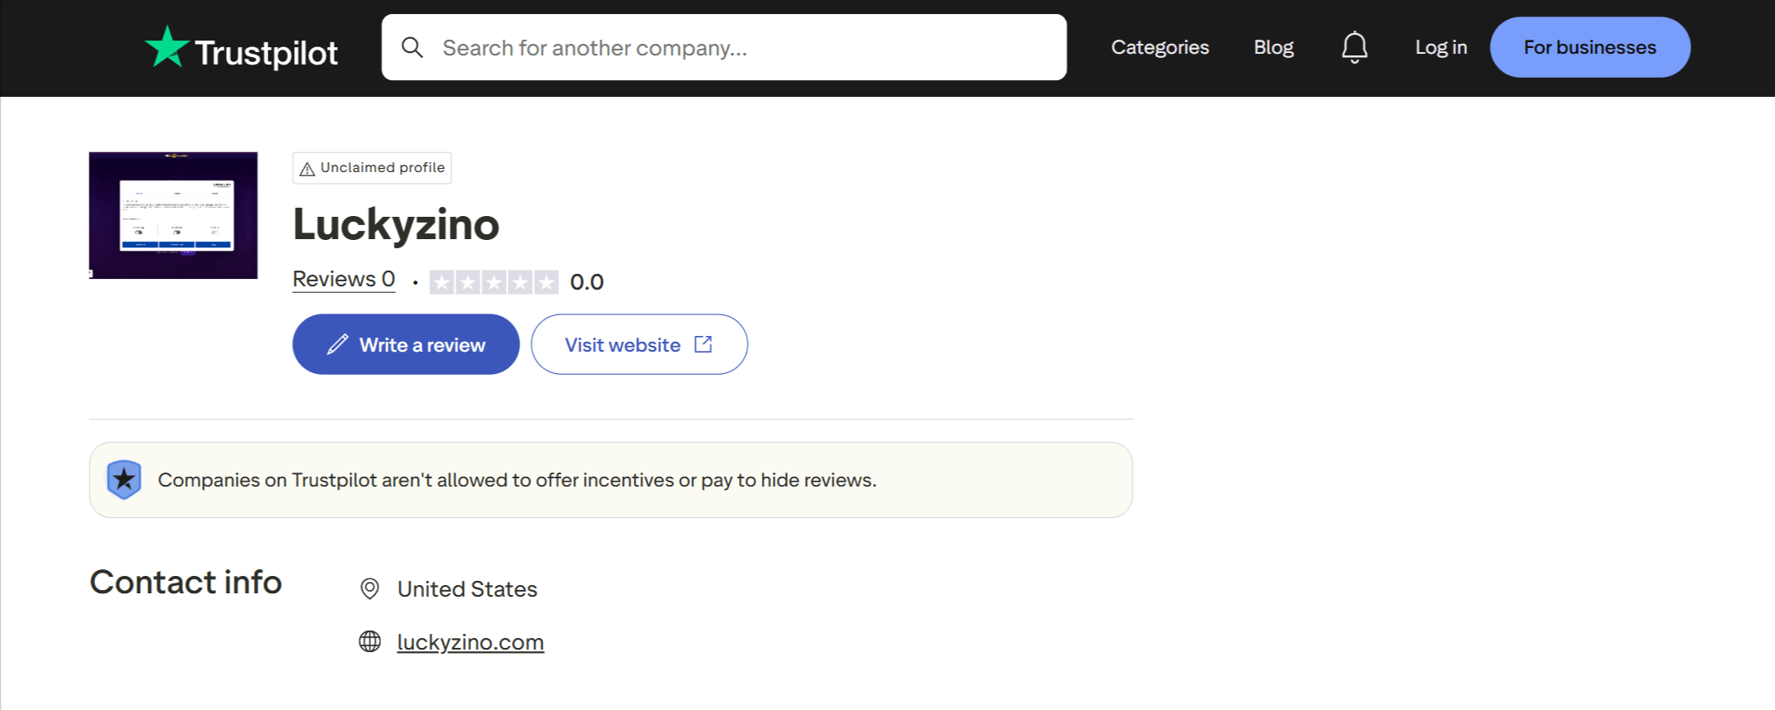The image size is (1775, 710).
Task: Click the Trustpilot green star logo
Action: (167, 46)
